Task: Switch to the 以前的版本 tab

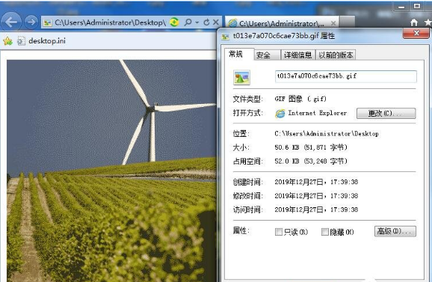Action: coord(336,55)
